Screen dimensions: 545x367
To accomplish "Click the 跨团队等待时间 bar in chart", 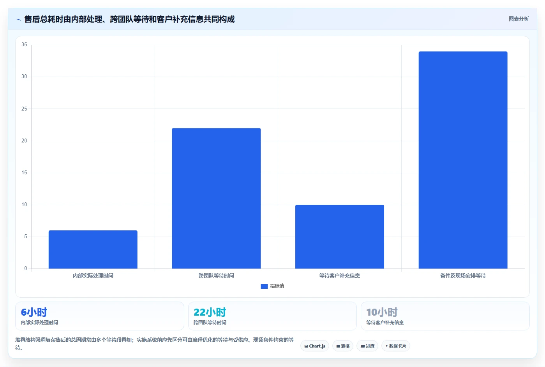I will point(216,198).
